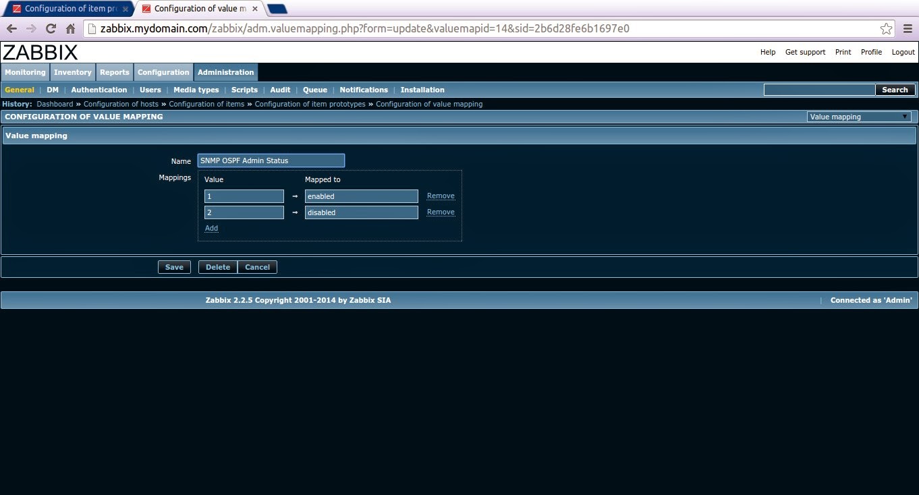Delete the value mapping
Image resolution: width=919 pixels, height=495 pixels.
pyautogui.click(x=218, y=267)
